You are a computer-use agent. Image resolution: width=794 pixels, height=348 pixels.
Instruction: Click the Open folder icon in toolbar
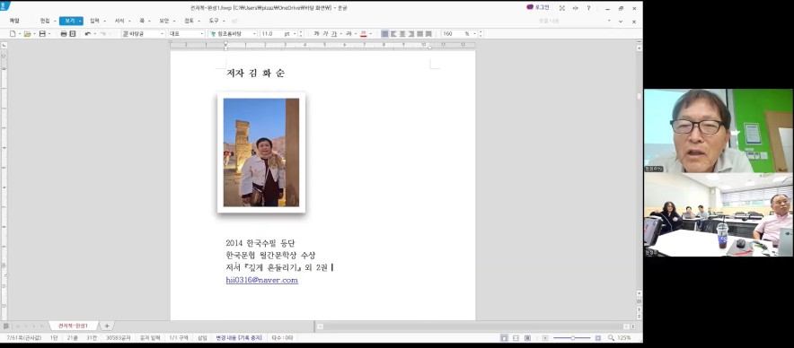pyautogui.click(x=27, y=34)
